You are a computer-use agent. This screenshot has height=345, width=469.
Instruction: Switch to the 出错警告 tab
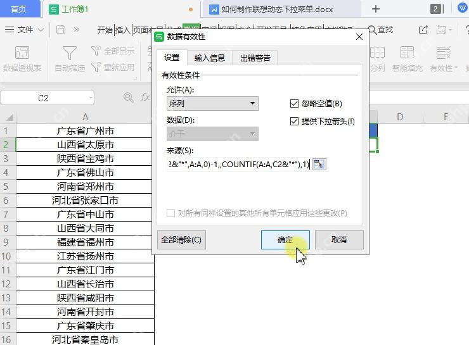[x=255, y=58]
